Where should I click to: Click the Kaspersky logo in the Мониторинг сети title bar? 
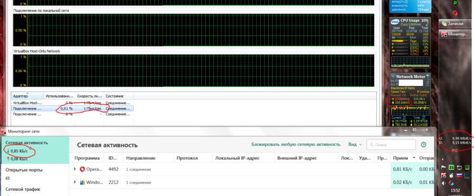tap(3, 131)
